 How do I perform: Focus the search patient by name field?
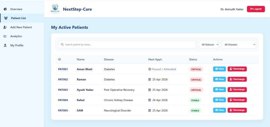(127, 44)
